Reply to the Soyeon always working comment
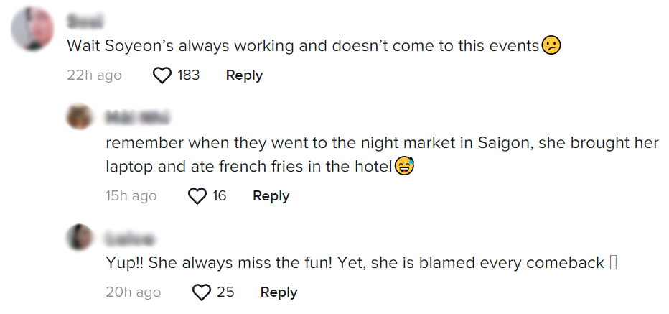 pos(244,75)
